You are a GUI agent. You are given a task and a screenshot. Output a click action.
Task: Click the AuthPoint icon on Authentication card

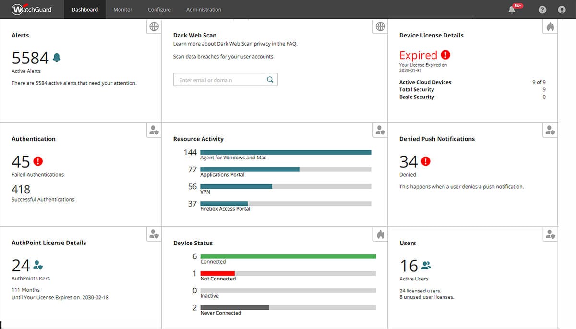point(154,130)
